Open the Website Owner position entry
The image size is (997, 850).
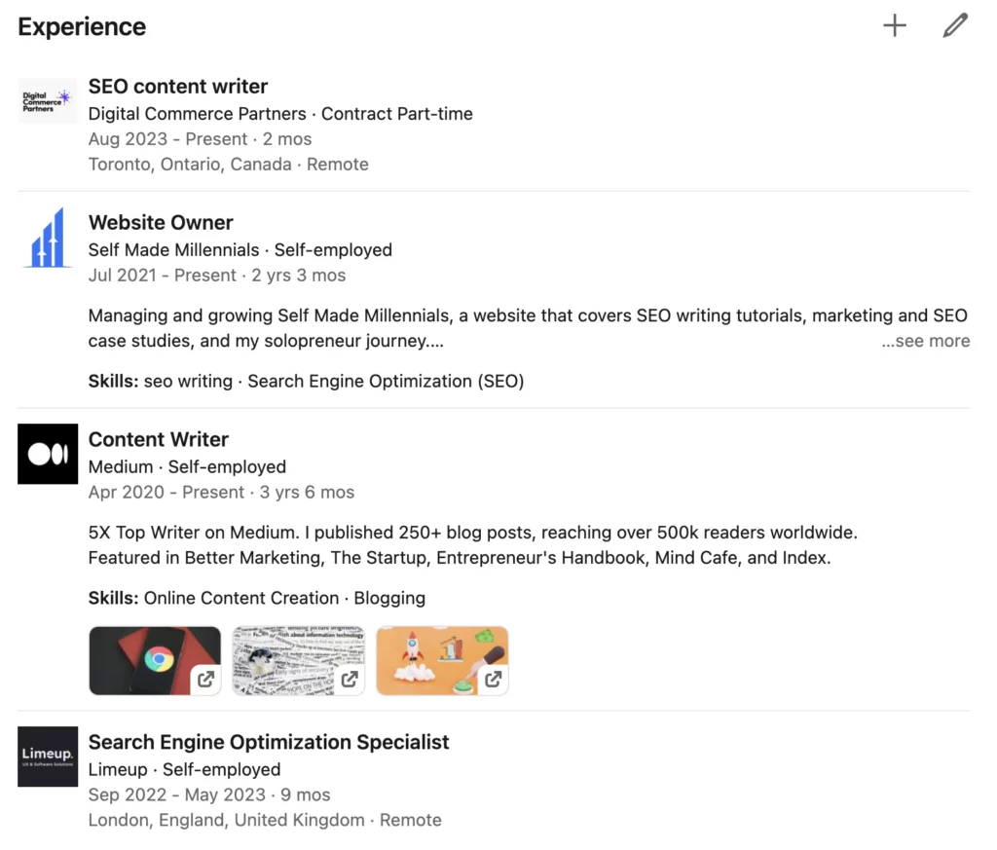pos(160,223)
